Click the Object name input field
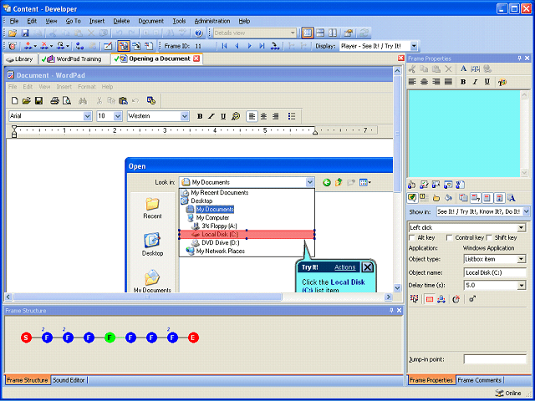Screen dimensions: 535x401 [x=495, y=272]
